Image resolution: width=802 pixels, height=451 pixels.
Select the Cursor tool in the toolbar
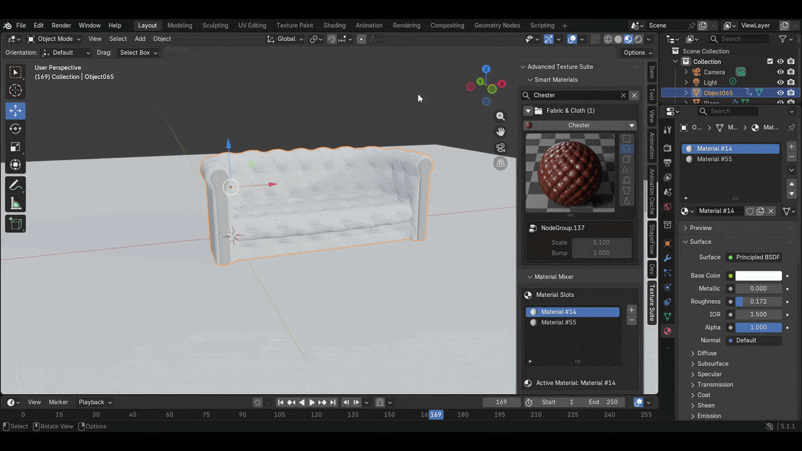[16, 91]
